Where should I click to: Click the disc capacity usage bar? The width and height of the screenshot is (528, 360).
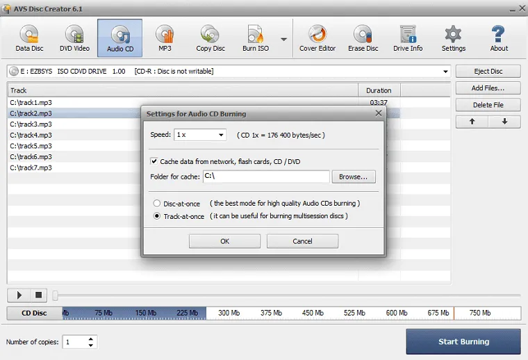coord(292,313)
